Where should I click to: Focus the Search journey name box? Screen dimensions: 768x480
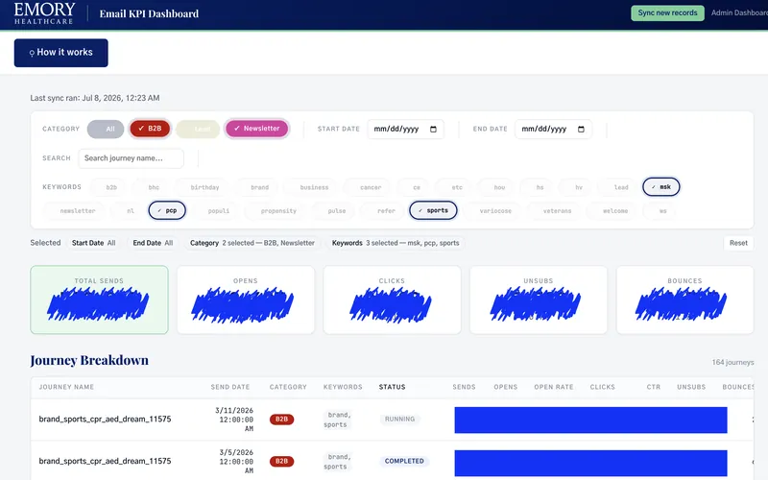coord(131,158)
